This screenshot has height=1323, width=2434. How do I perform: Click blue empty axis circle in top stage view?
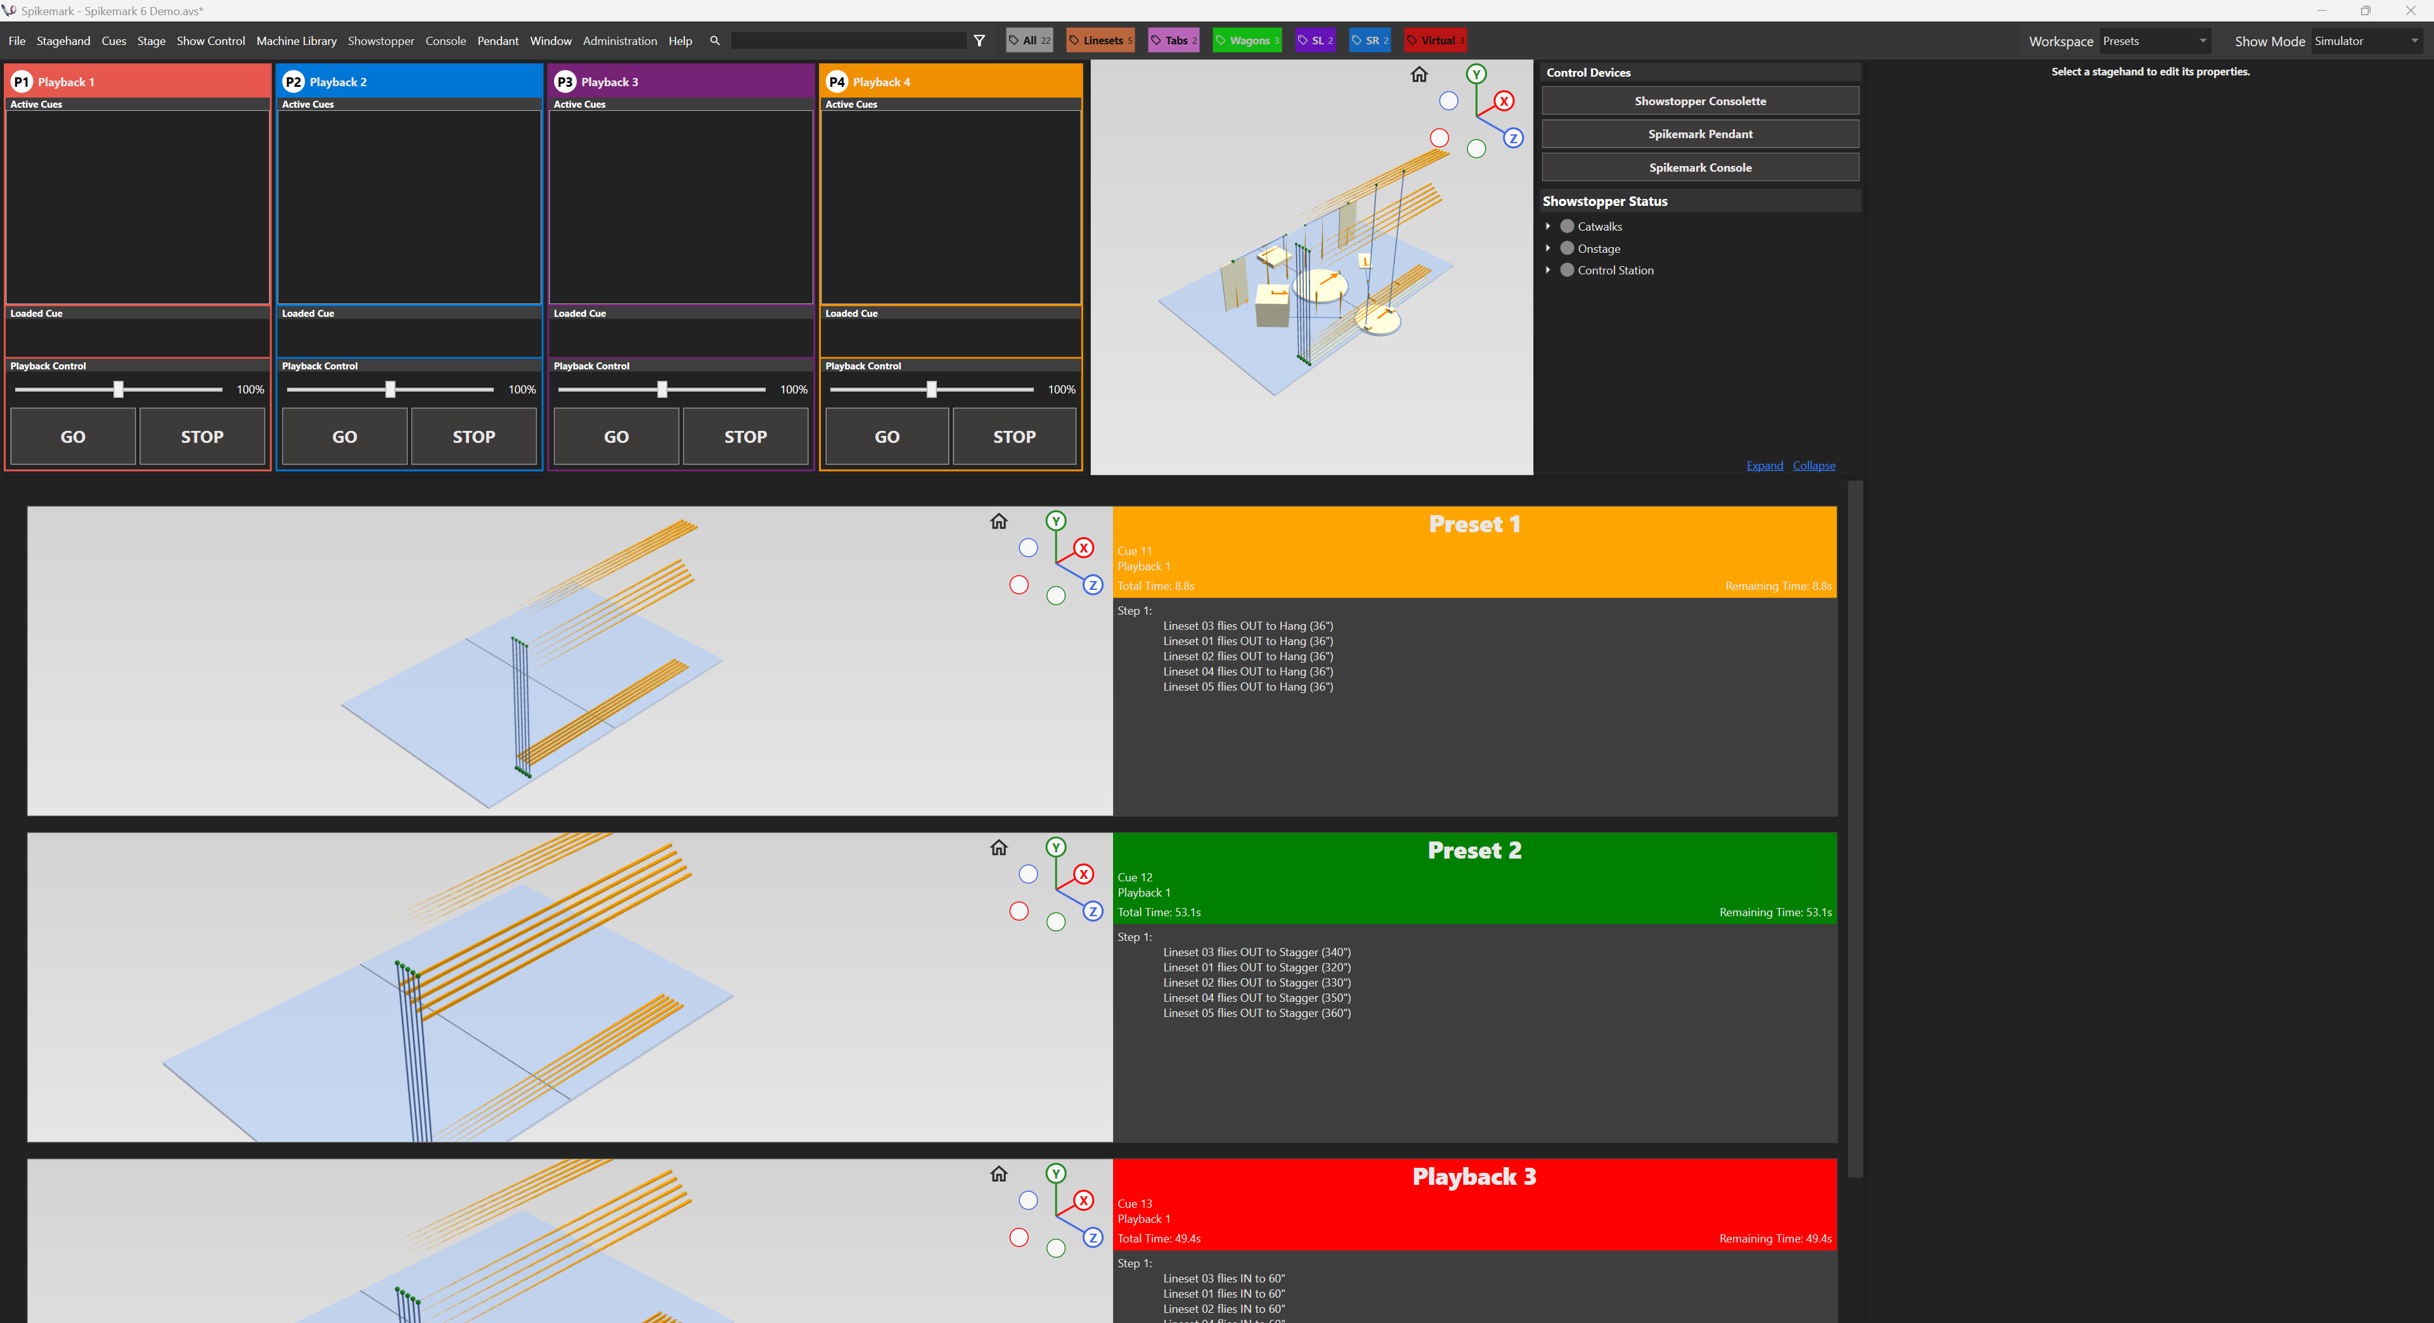[x=1448, y=101]
